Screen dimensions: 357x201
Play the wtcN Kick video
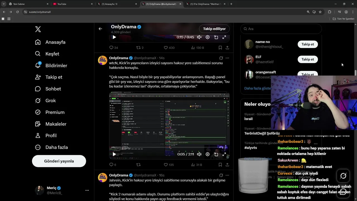coord(114,154)
